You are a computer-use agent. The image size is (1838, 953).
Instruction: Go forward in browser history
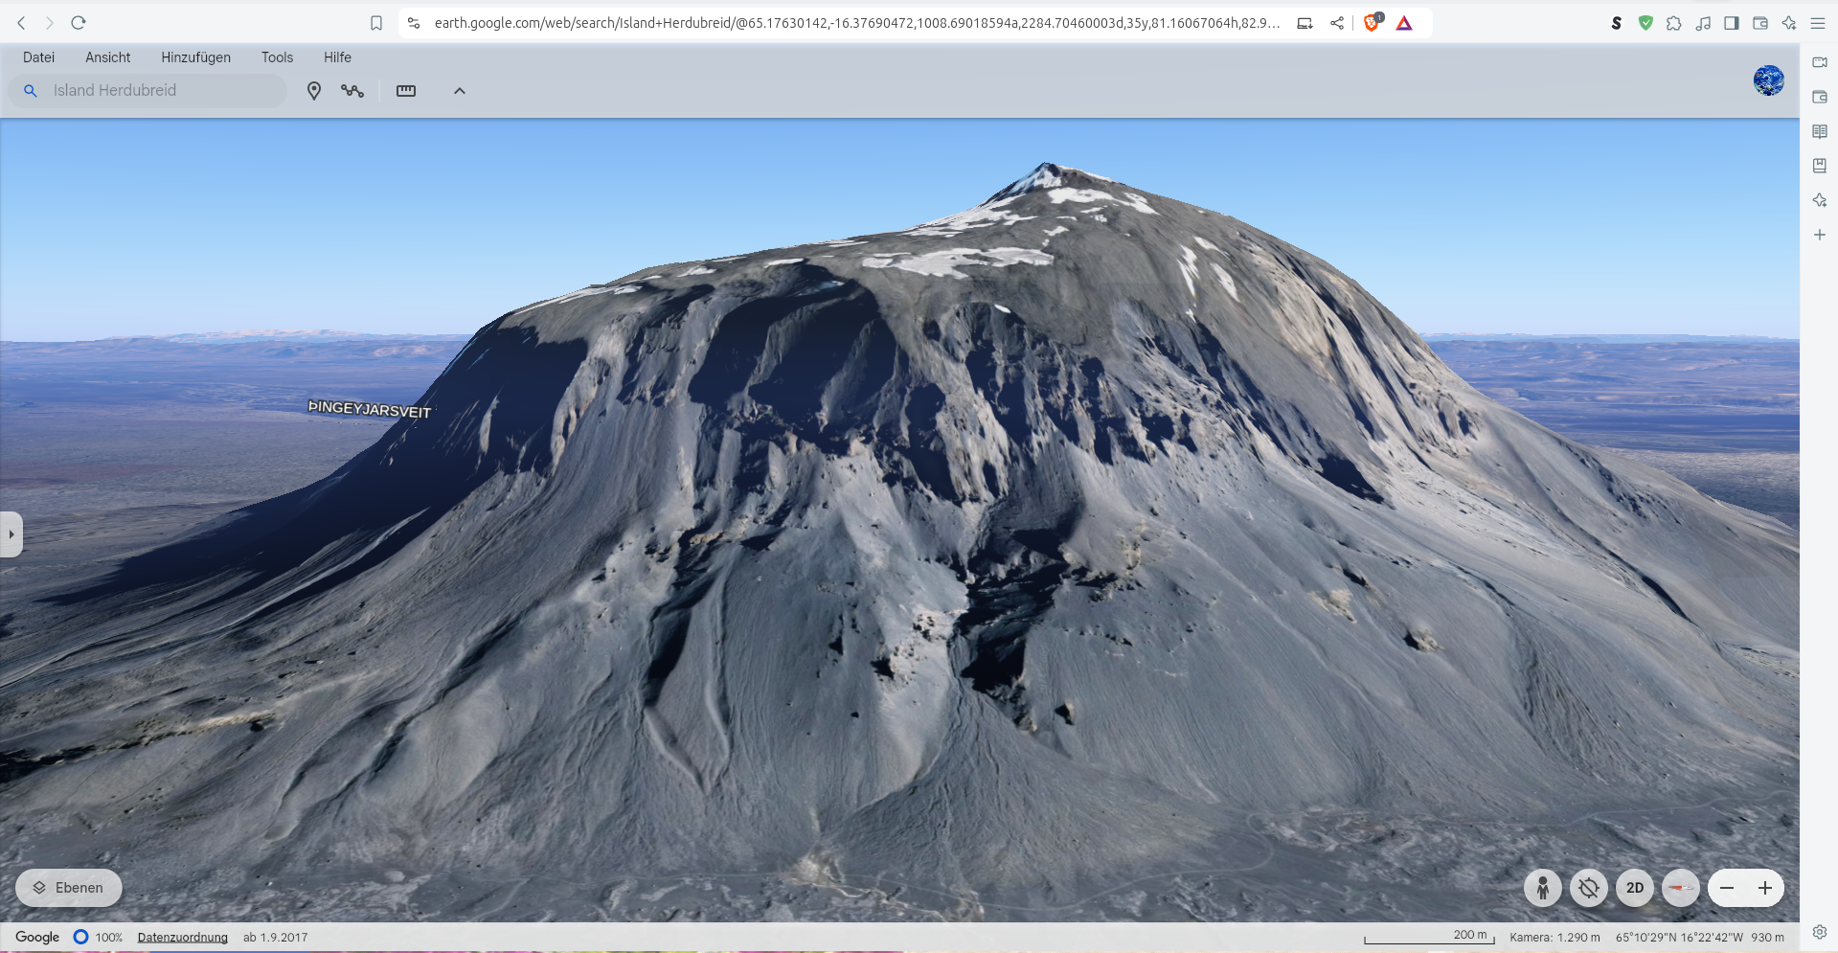pos(50,23)
